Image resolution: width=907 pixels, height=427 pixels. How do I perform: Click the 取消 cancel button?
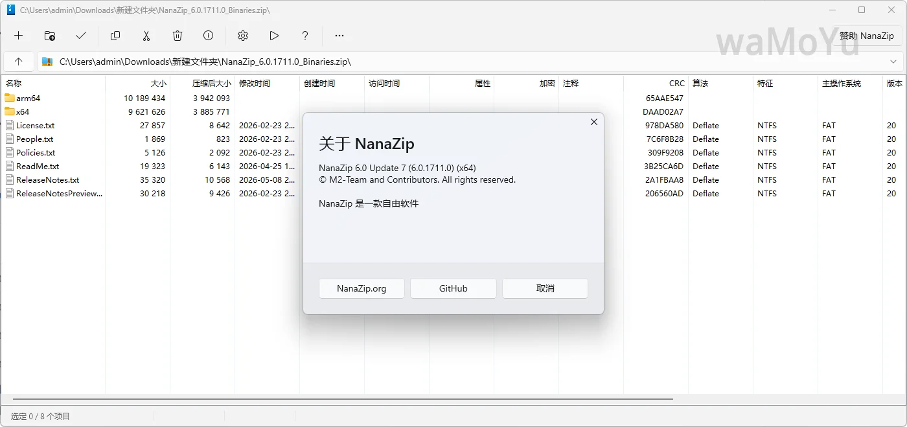click(545, 288)
